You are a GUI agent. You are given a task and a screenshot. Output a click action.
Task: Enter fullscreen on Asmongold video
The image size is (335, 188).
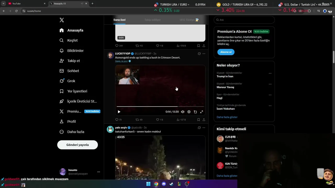[202, 112]
